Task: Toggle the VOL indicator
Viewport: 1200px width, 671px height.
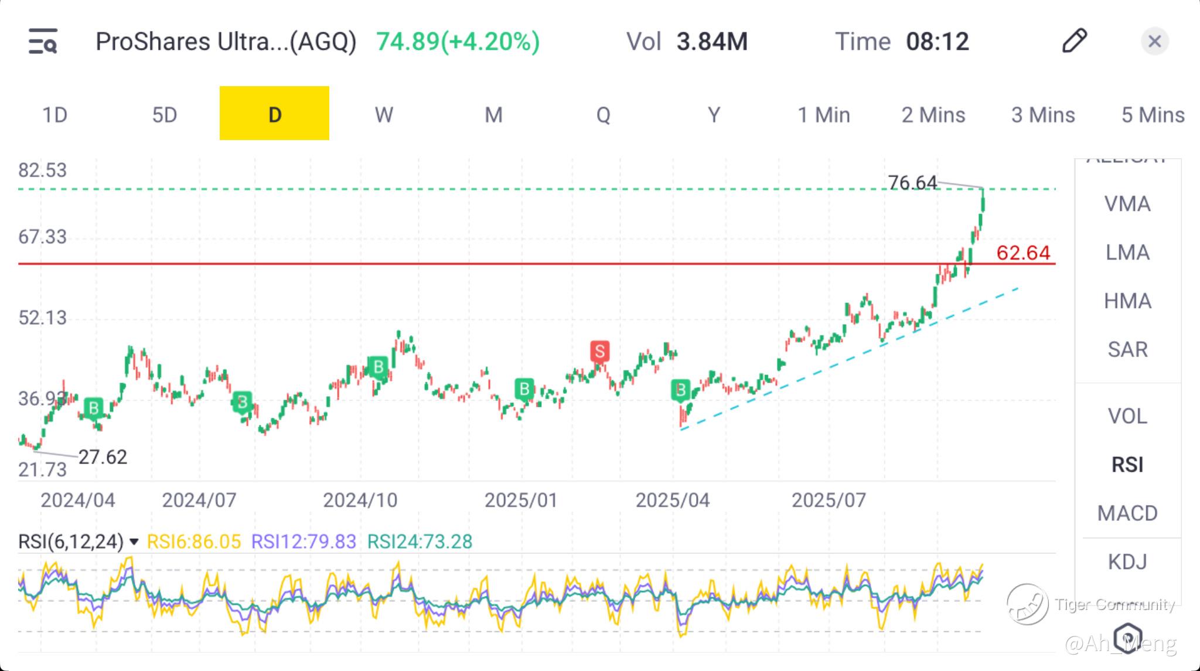Action: click(1127, 416)
